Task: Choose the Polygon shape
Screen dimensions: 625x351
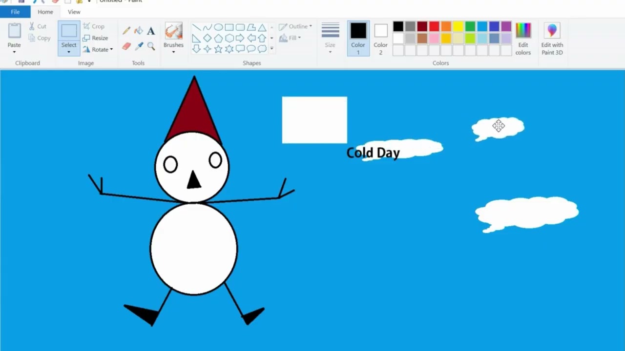Action: pyautogui.click(x=251, y=27)
